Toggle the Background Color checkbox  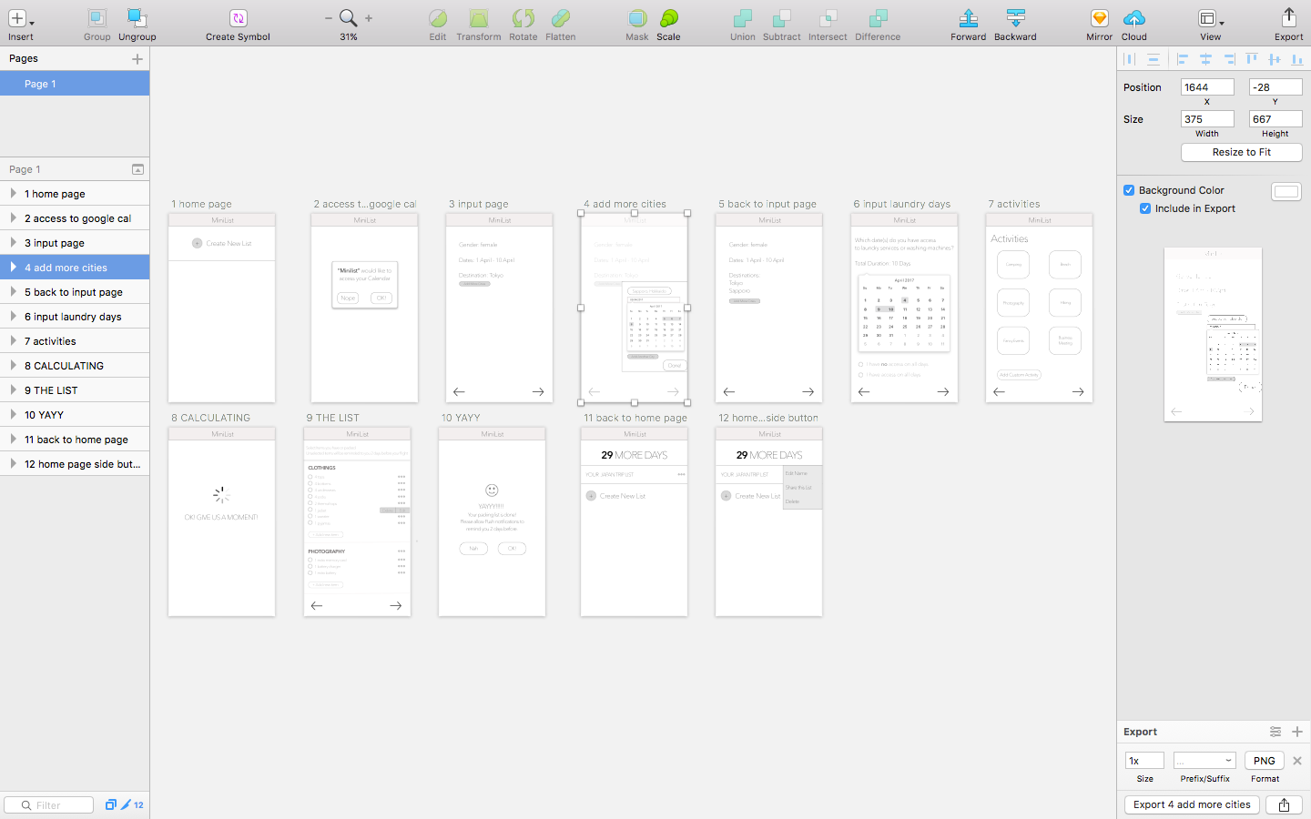pyautogui.click(x=1129, y=190)
